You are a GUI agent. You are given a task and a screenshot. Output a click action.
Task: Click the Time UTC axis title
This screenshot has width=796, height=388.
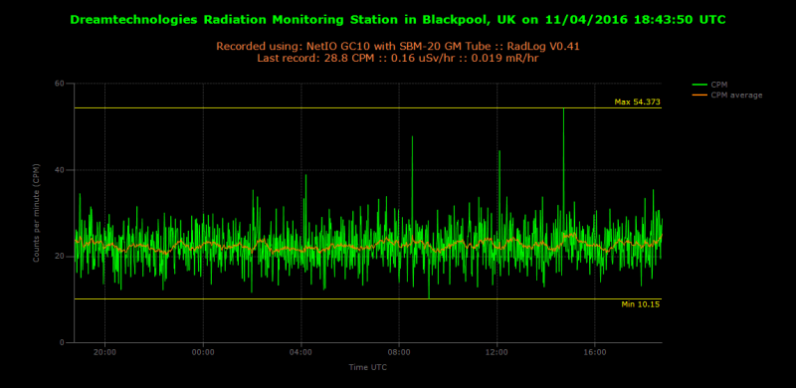[368, 367]
